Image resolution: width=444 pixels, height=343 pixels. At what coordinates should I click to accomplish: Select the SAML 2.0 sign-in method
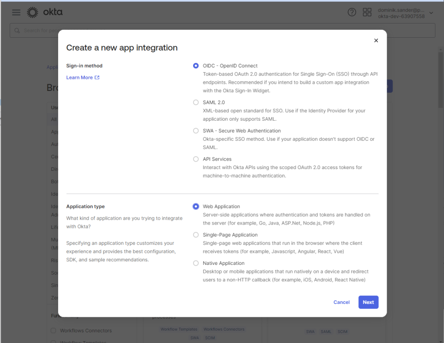pos(196,103)
